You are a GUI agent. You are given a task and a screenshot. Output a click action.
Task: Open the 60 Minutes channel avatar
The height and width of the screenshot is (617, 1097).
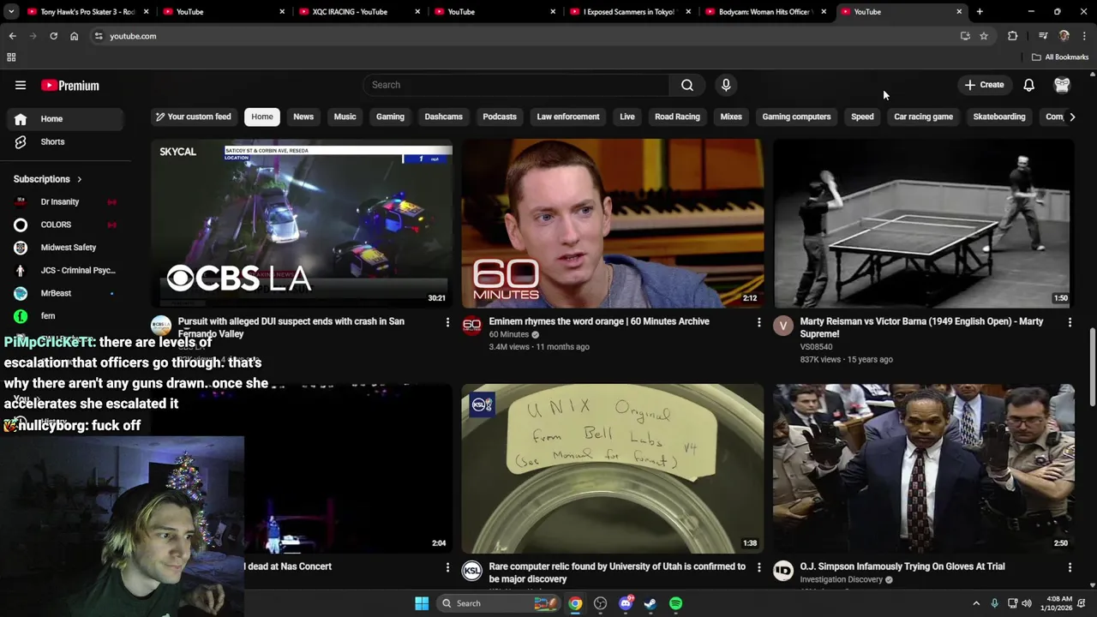click(471, 326)
